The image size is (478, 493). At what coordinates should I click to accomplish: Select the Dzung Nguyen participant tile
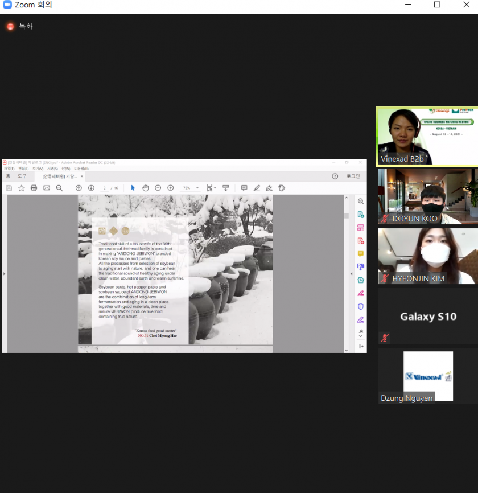pyautogui.click(x=428, y=376)
